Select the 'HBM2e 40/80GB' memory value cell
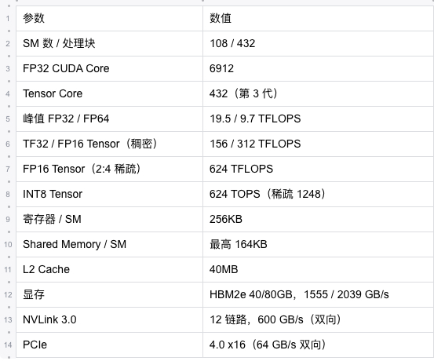The image size is (434, 361). (319, 295)
